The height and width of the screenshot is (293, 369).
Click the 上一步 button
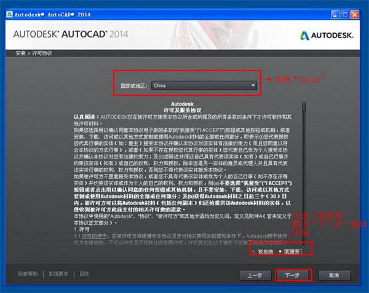255,275
